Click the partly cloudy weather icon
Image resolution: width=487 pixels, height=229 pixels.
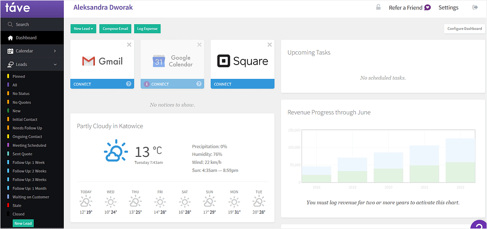pos(116,151)
